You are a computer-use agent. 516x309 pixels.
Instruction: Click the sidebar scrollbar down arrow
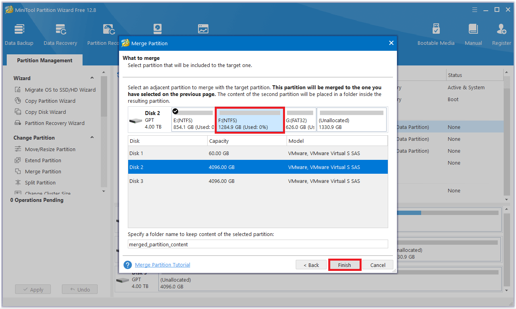(x=104, y=191)
